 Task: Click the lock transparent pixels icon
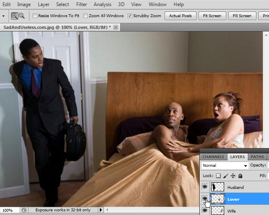click(x=218, y=176)
